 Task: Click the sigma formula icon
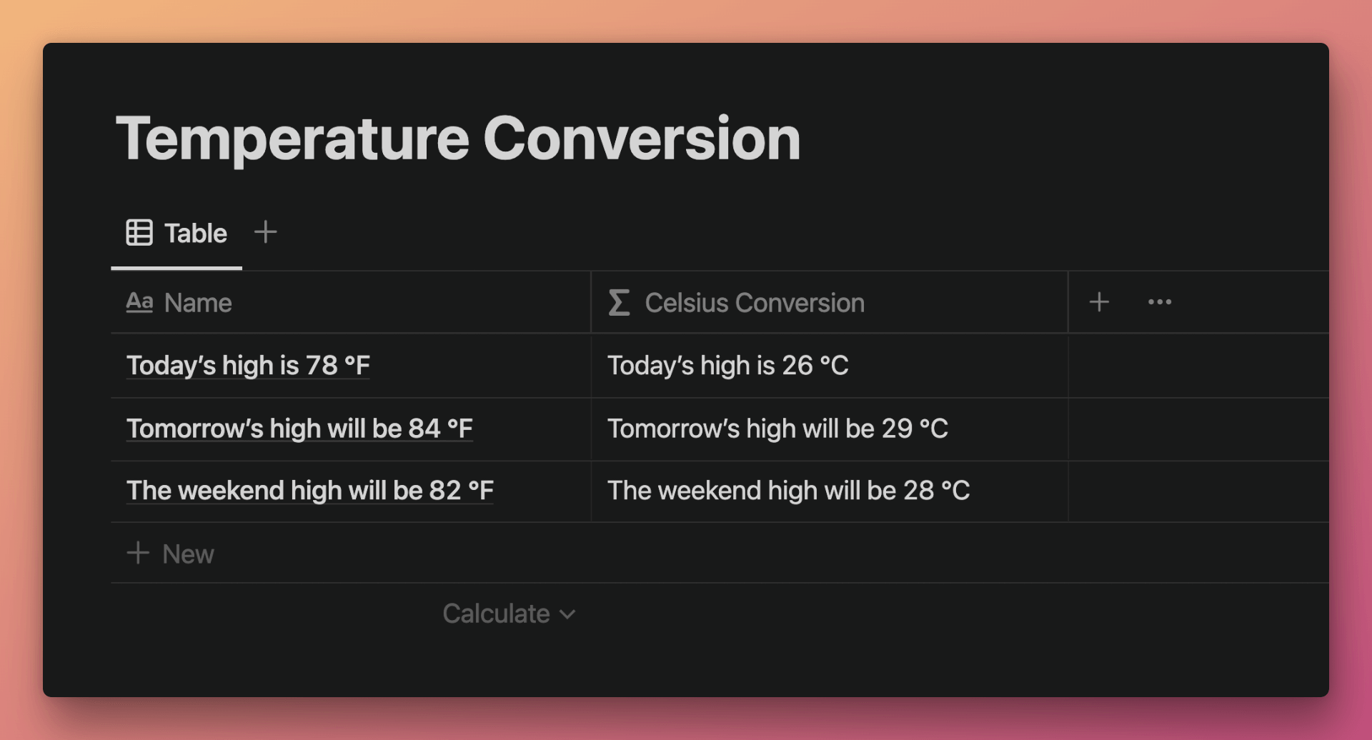pyautogui.click(x=619, y=302)
